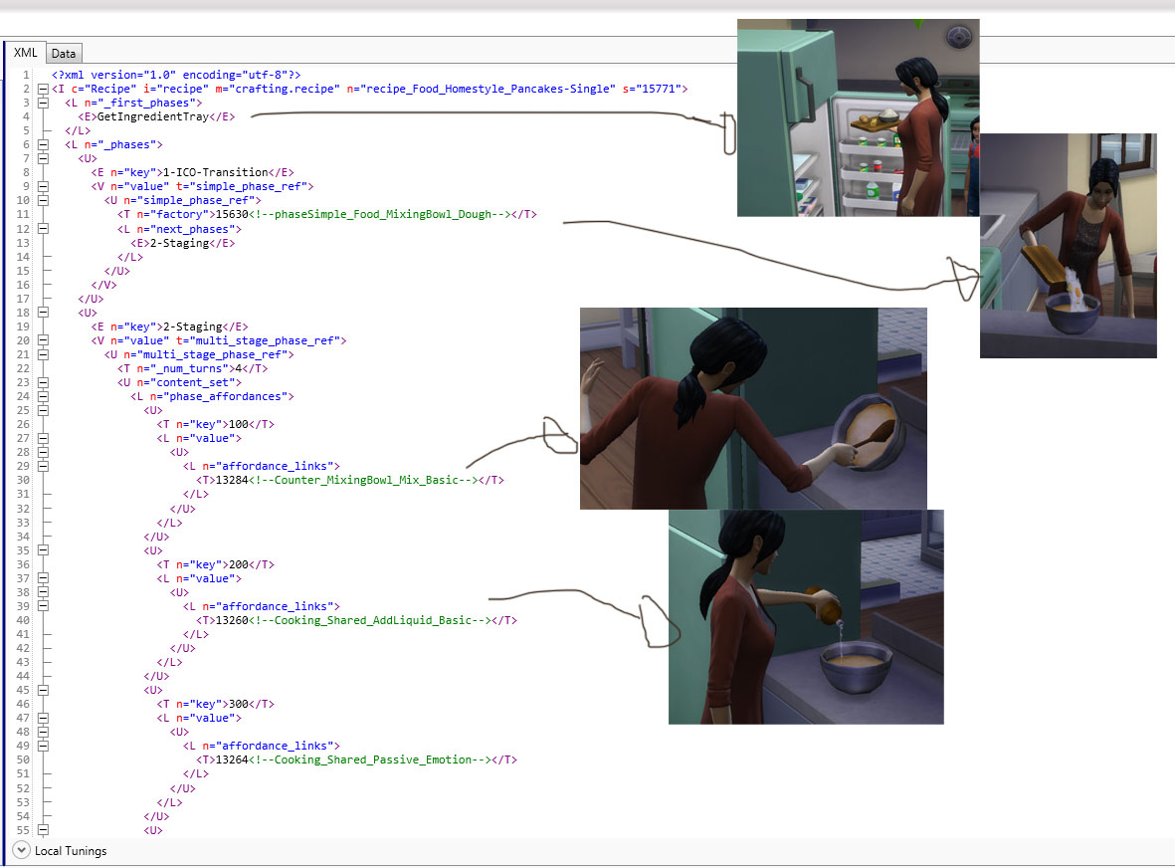Click the T value 13284 on line 30
Screen dimensions: 1175x868
(232, 481)
